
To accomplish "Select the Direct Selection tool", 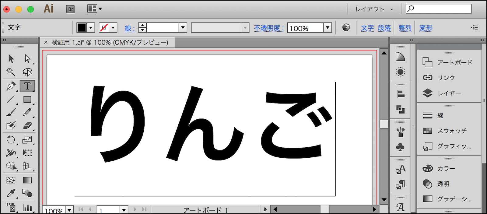I will tap(27, 58).
